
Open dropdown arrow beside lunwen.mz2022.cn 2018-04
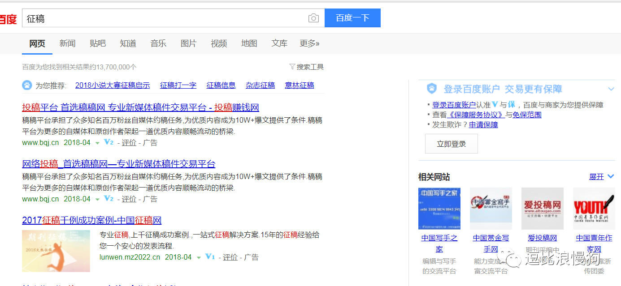[x=199, y=258]
